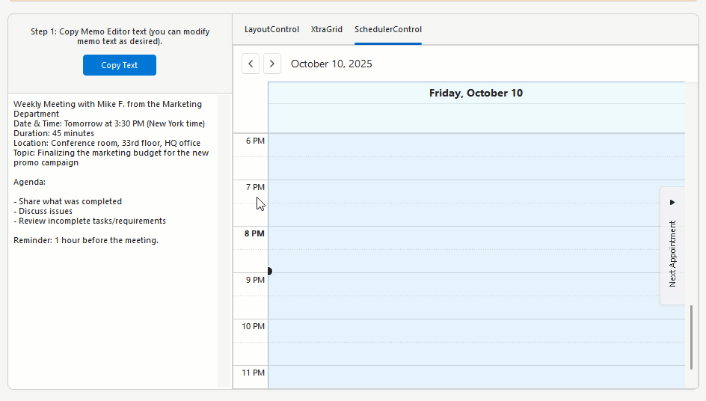Click the current time marker dot
Screen dimensions: 706x401
click(x=270, y=272)
